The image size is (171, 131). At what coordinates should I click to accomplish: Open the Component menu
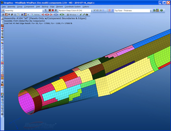(x=29, y=7)
